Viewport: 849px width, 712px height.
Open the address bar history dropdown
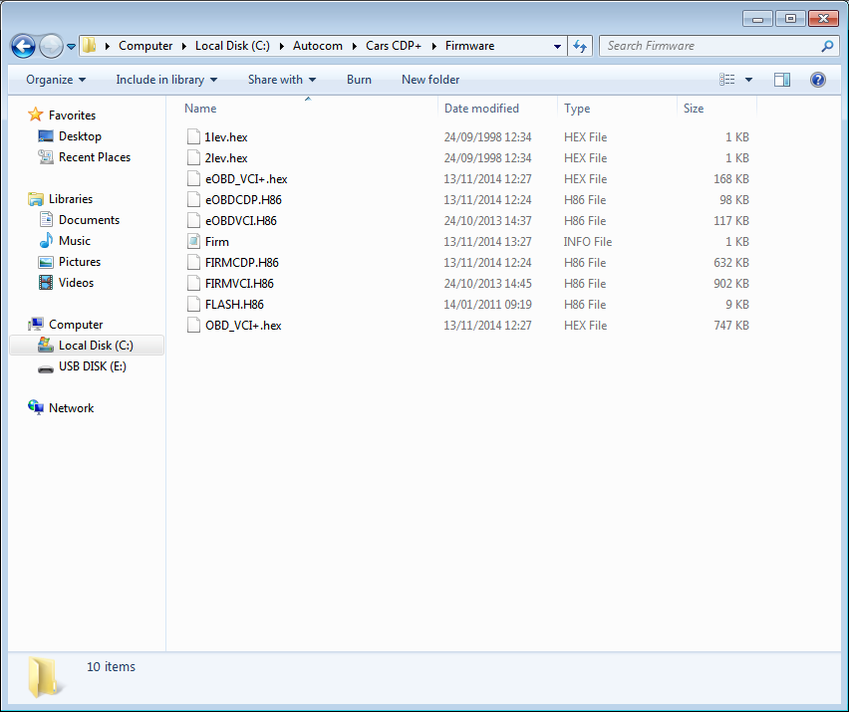(557, 47)
